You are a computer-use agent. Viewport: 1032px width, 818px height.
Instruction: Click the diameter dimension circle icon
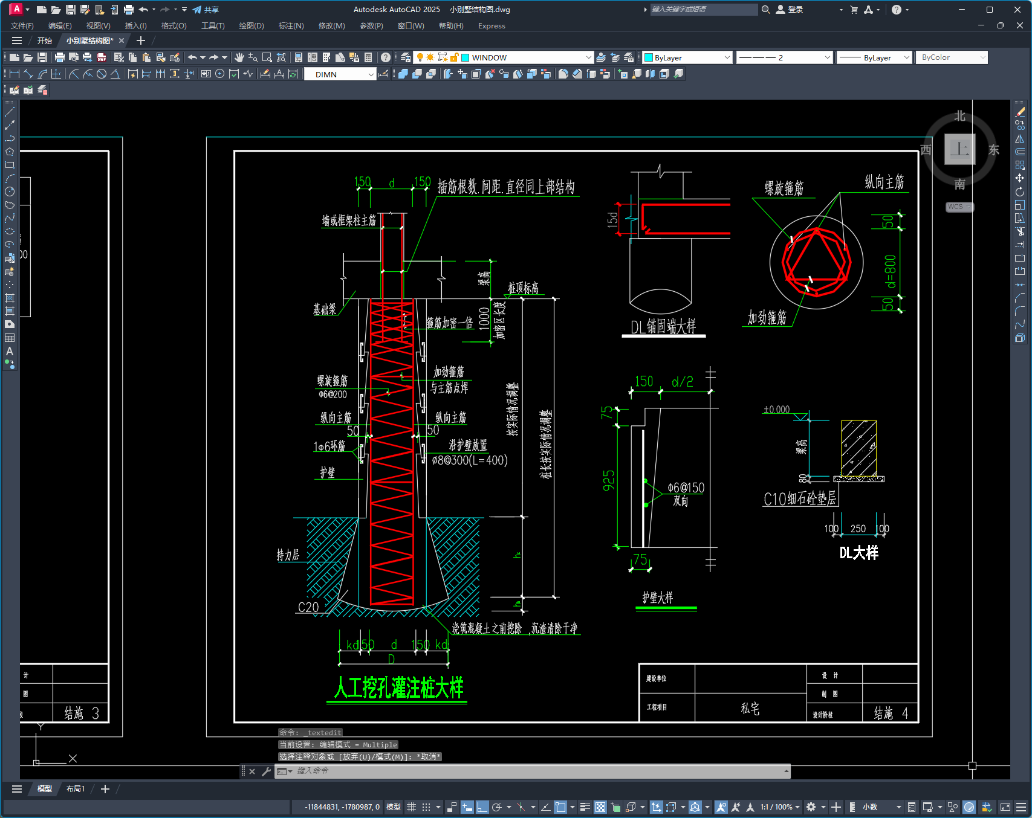click(x=102, y=74)
